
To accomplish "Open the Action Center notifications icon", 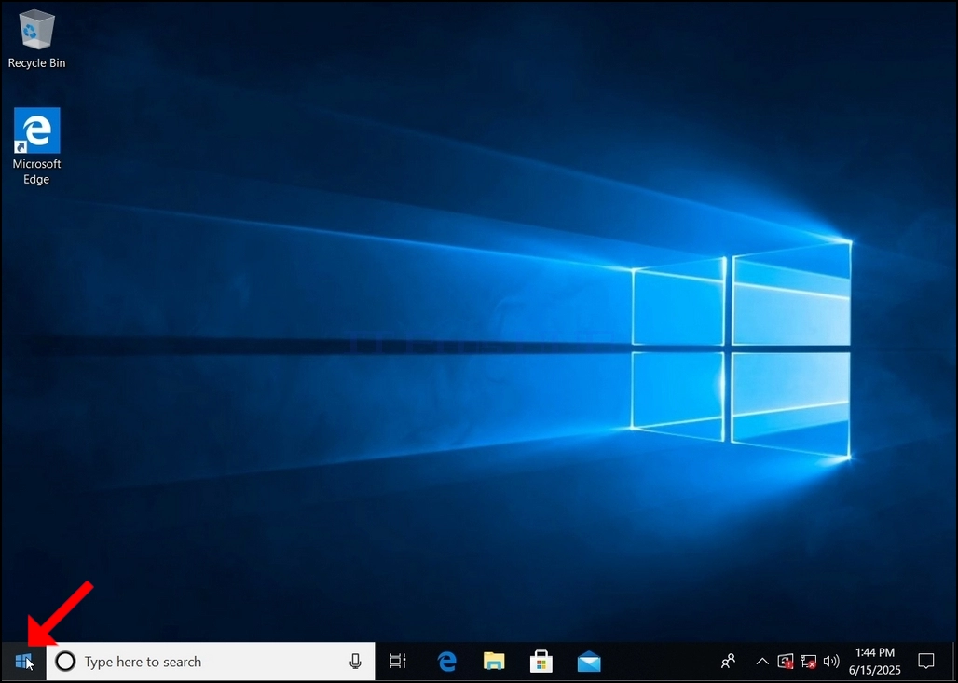I will point(926,661).
